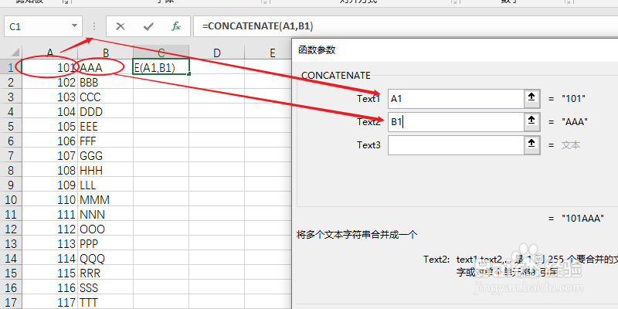
Task: Collapse dialog using Text3 range selector icon
Action: [531, 145]
